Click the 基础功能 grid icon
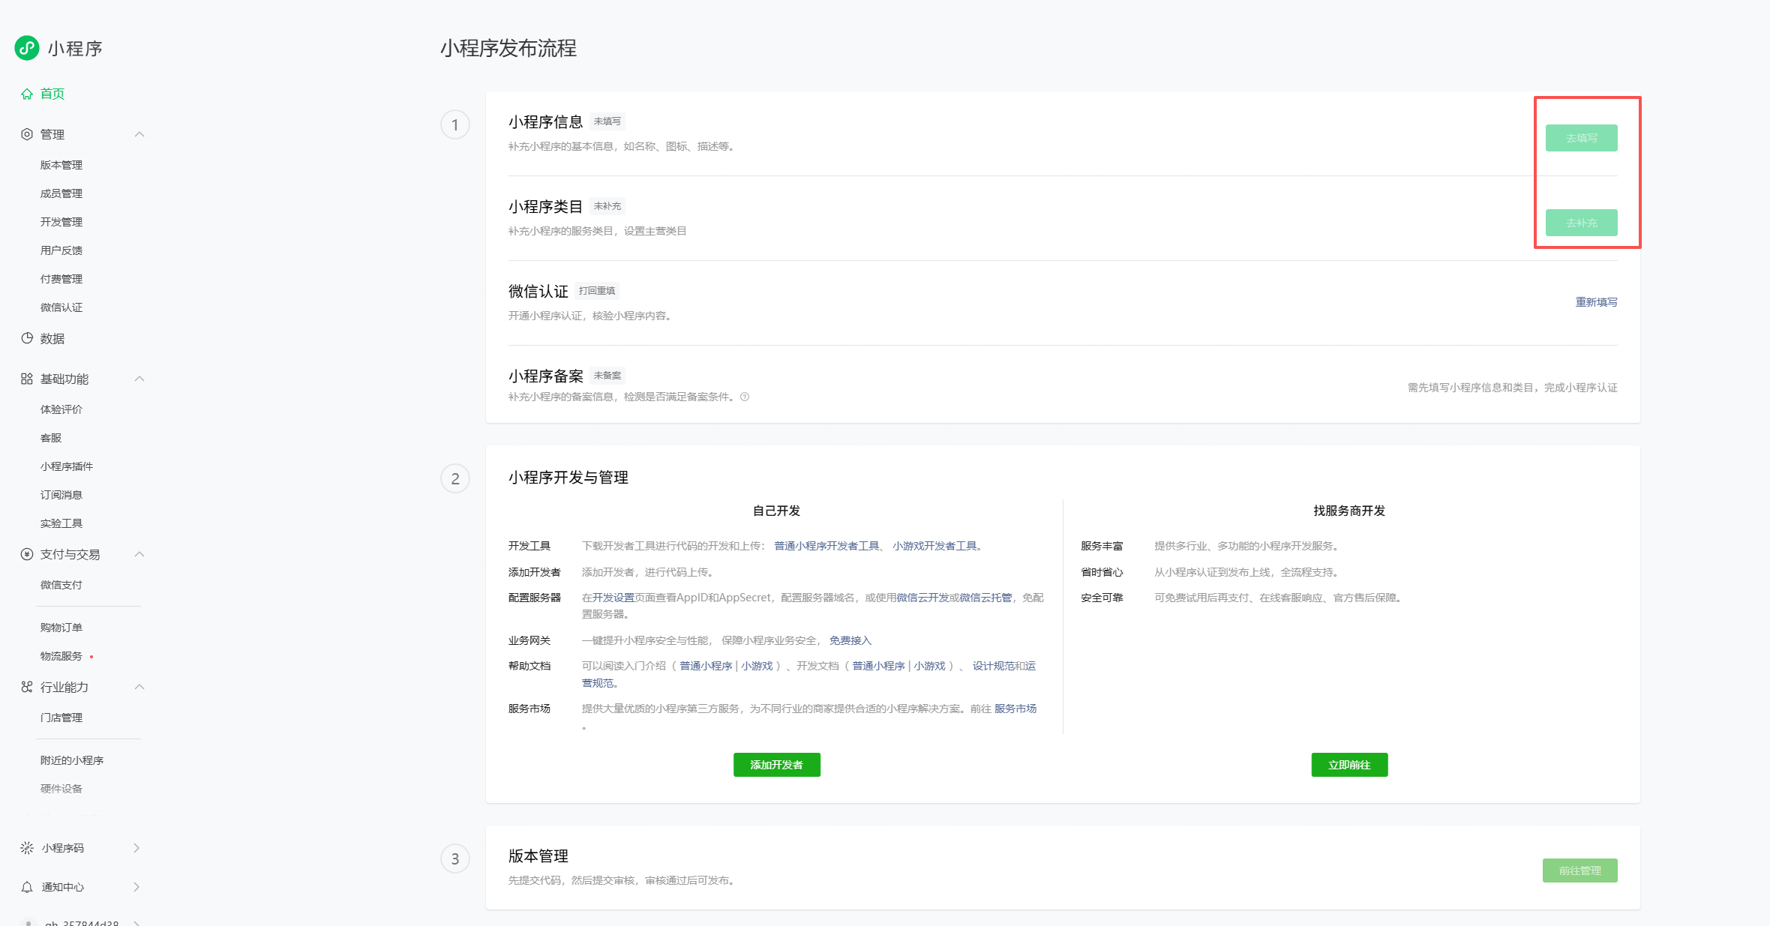The image size is (1770, 926). pos(27,379)
